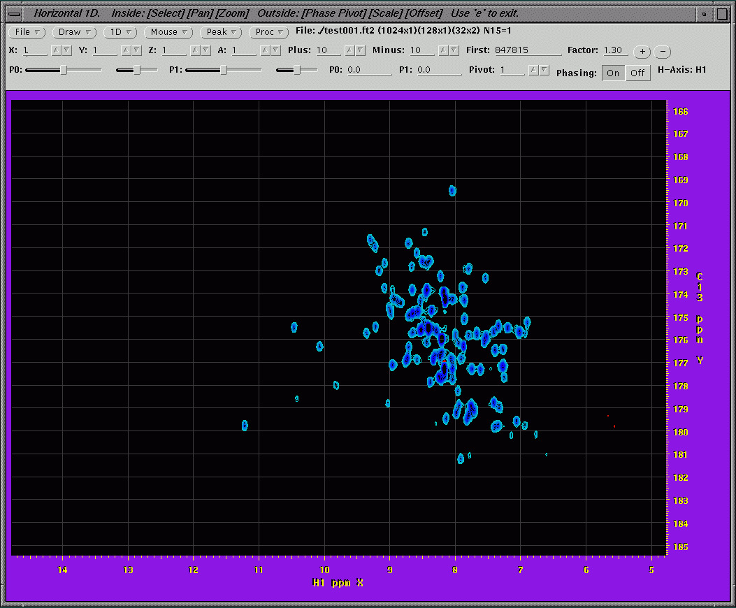Image resolution: width=736 pixels, height=608 pixels.
Task: Click the up arrow for Minus value
Action: 443,50
